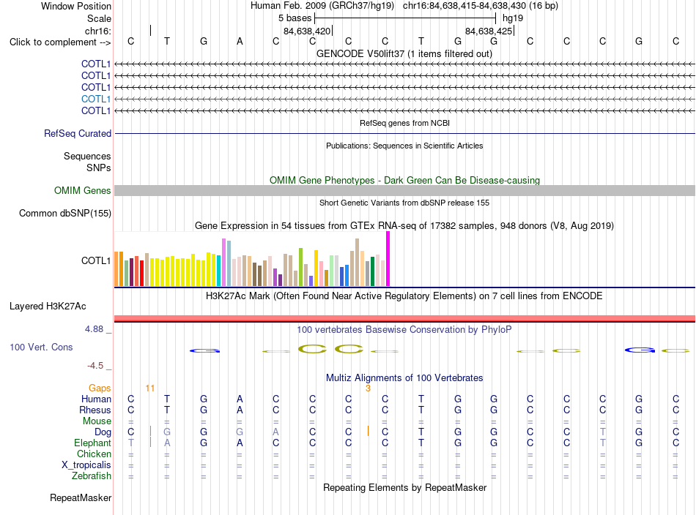696x515 pixels.
Task: Select the "Sequences" publications label
Action: [87, 156]
